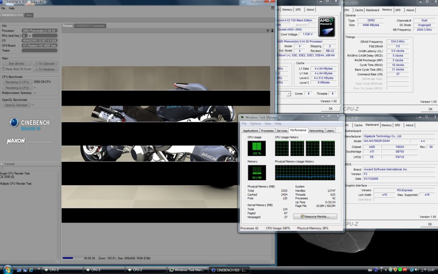Image resolution: width=438 pixels, height=274 pixels.
Task: Switch to Task Manager Users tab
Action: pos(330,131)
